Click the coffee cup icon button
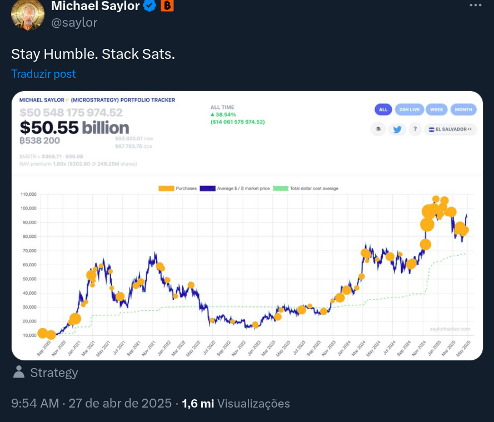This screenshot has width=494, height=422. click(x=378, y=129)
